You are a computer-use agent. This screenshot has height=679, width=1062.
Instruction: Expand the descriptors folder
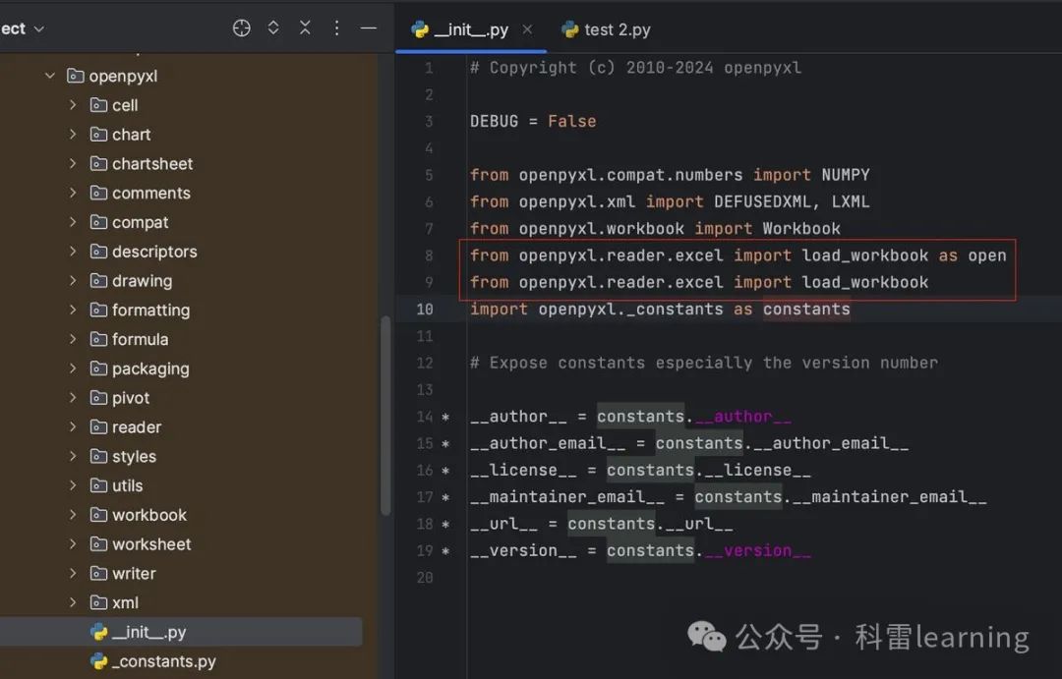click(73, 251)
